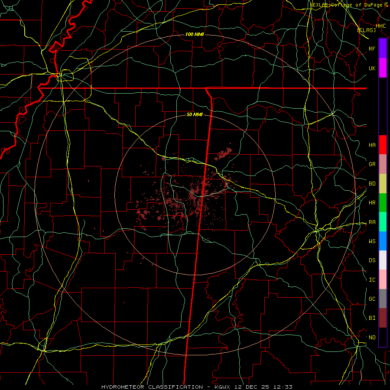Click the gray GC legend color swatch

(x=383, y=299)
